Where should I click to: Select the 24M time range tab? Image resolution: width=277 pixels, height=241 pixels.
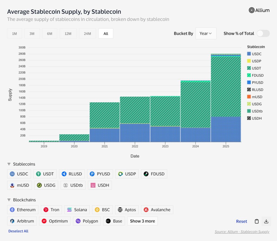coord(87,33)
